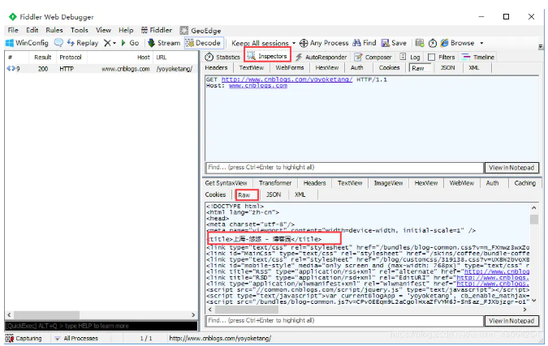This screenshot has height=346, width=548.
Task: Switch to the Timeline tab
Action: (x=477, y=57)
